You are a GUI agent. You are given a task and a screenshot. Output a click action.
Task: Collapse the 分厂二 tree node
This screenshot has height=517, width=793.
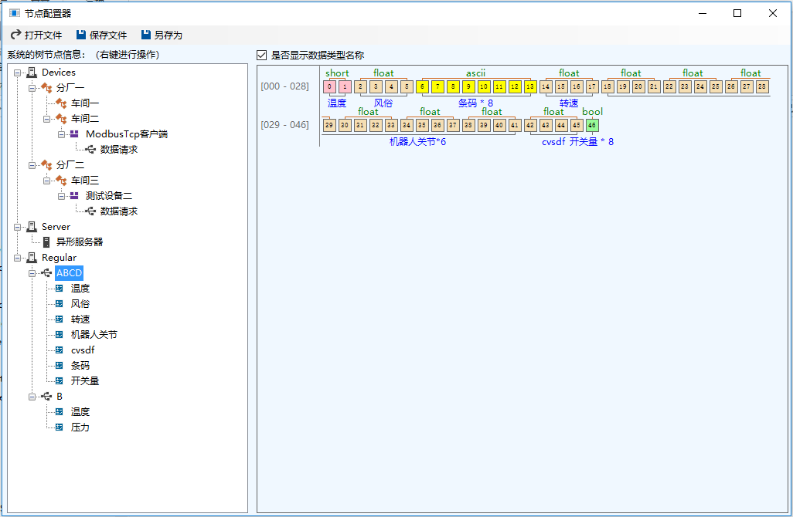(32, 165)
